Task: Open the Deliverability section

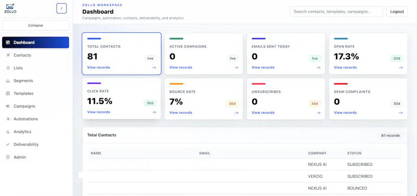Action: 35,145
